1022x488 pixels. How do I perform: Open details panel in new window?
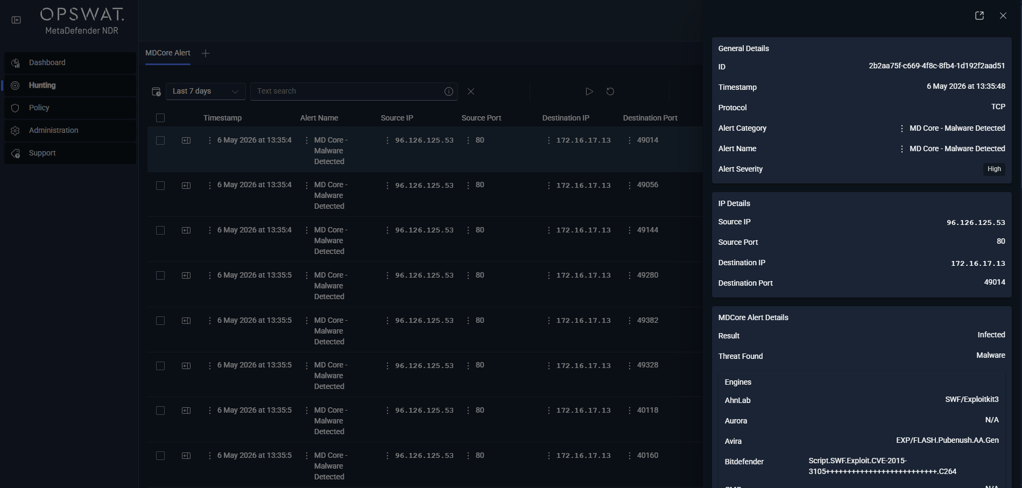[x=979, y=16]
